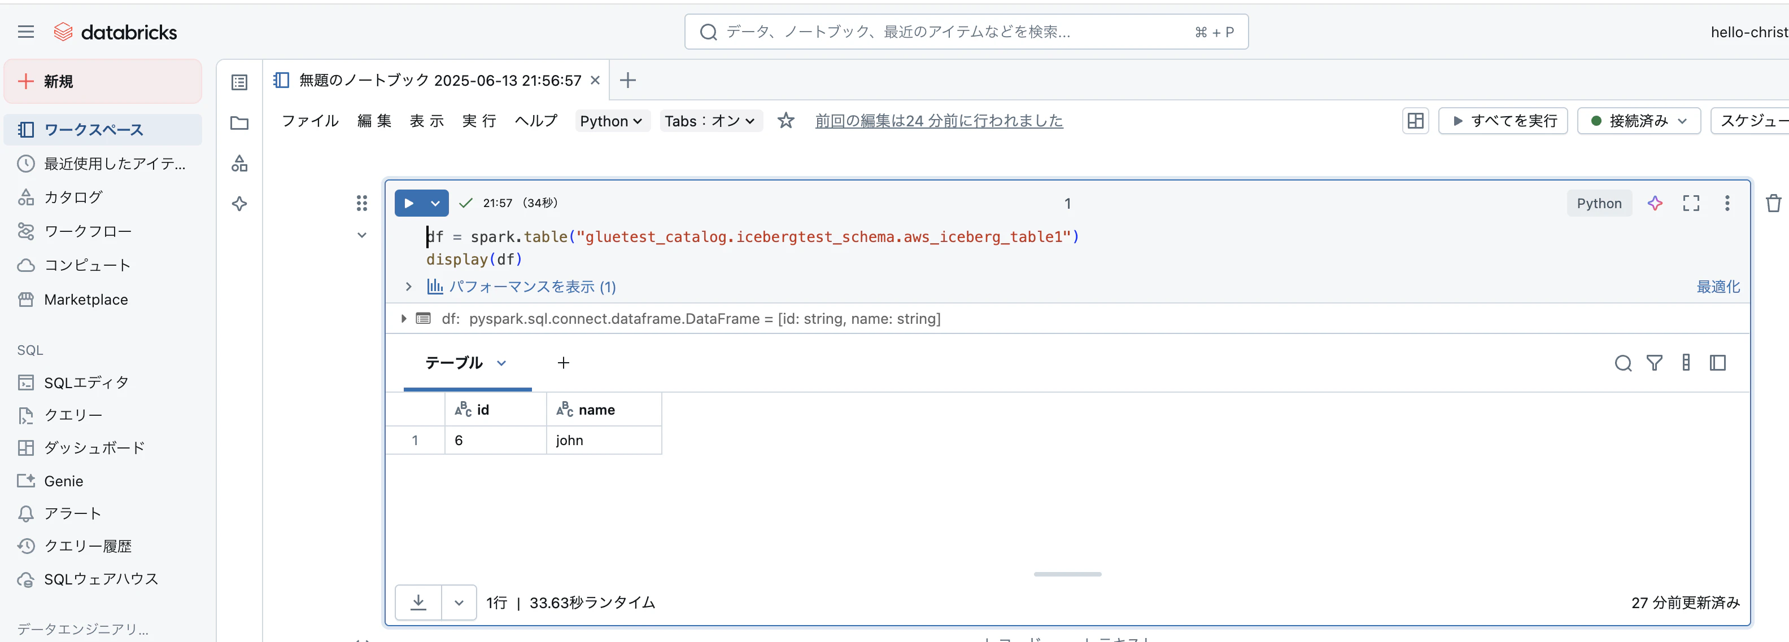
Task: Open the Python language dropdown
Action: [x=612, y=121]
